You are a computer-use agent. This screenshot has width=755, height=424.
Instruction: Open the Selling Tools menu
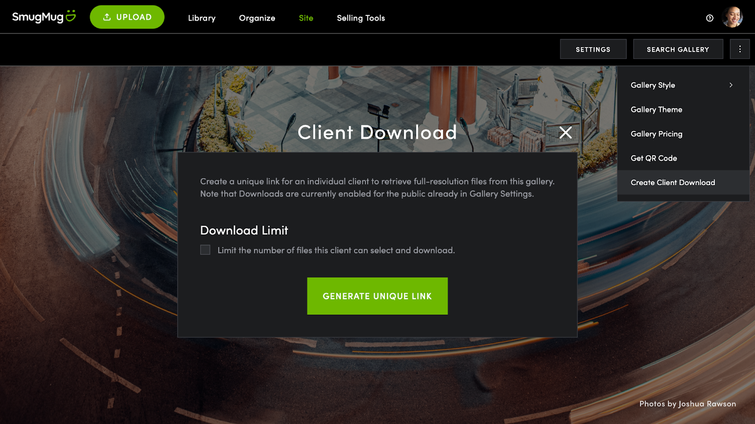361,18
